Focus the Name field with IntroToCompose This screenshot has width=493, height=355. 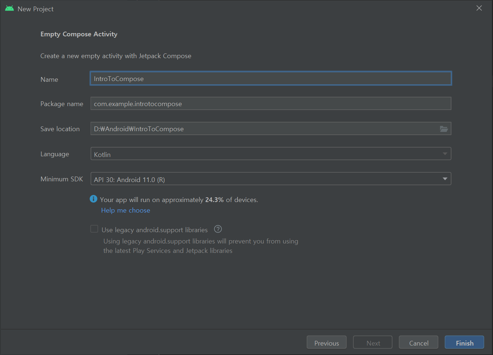[271, 78]
